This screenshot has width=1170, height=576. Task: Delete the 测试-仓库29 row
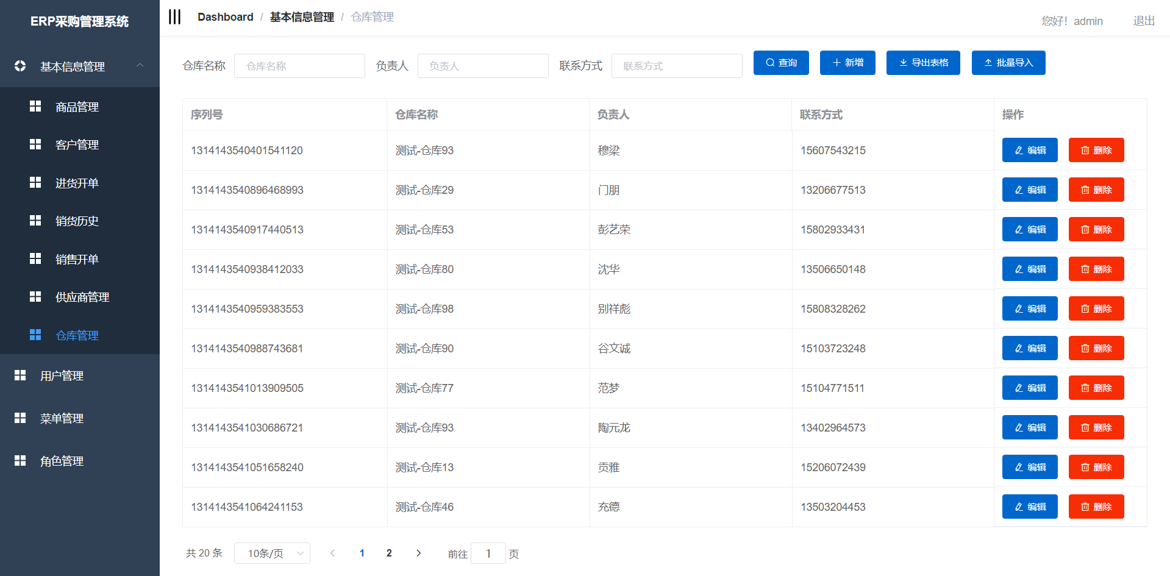coord(1096,190)
